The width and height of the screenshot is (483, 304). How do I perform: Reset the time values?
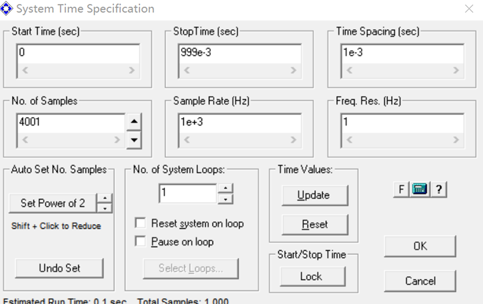(315, 224)
